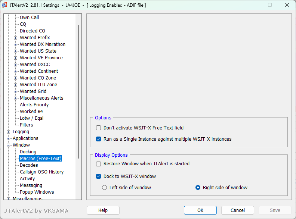Viewport: 296px width, 219px height.
Task: Select Wanted DXCC tree label
Action: point(35,65)
